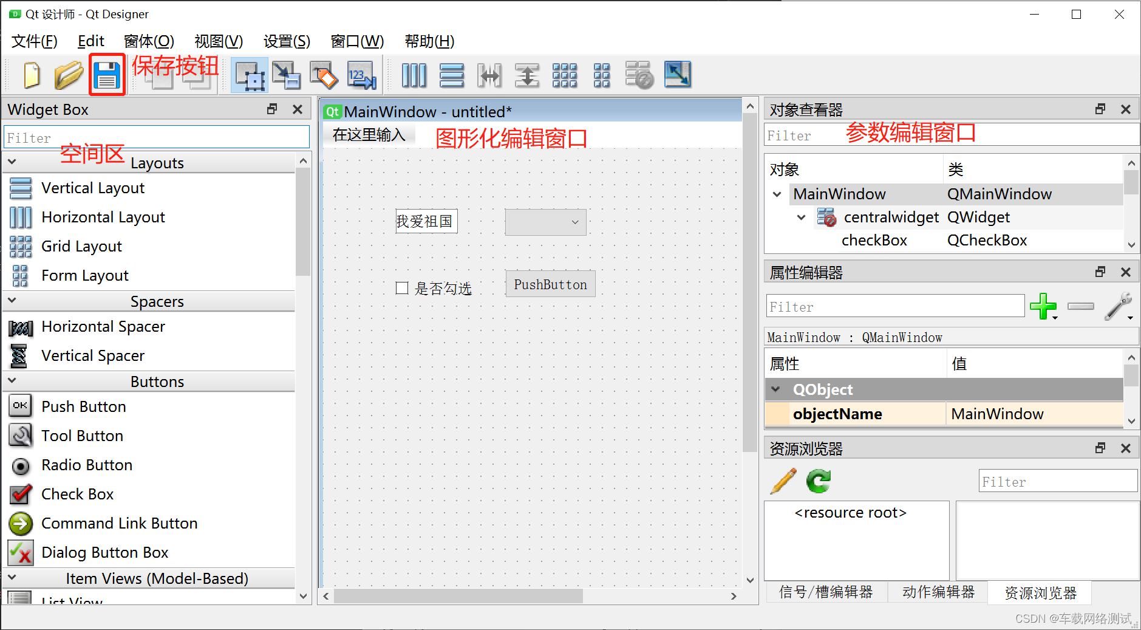The width and height of the screenshot is (1141, 630).
Task: Collapse MainWindow node in object inspector
Action: pos(777,194)
